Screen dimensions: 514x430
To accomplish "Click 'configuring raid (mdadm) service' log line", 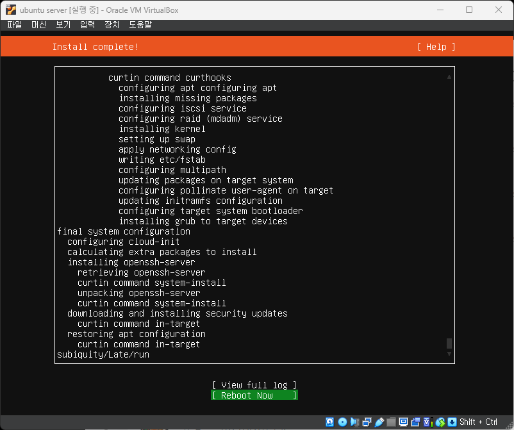I will [201, 119].
